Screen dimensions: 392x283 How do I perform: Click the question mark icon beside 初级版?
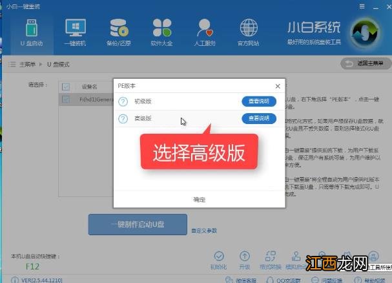[123, 101]
